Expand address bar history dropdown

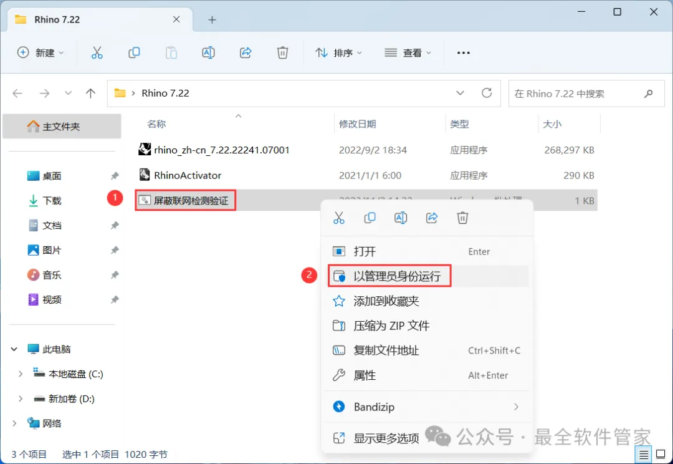(460, 93)
